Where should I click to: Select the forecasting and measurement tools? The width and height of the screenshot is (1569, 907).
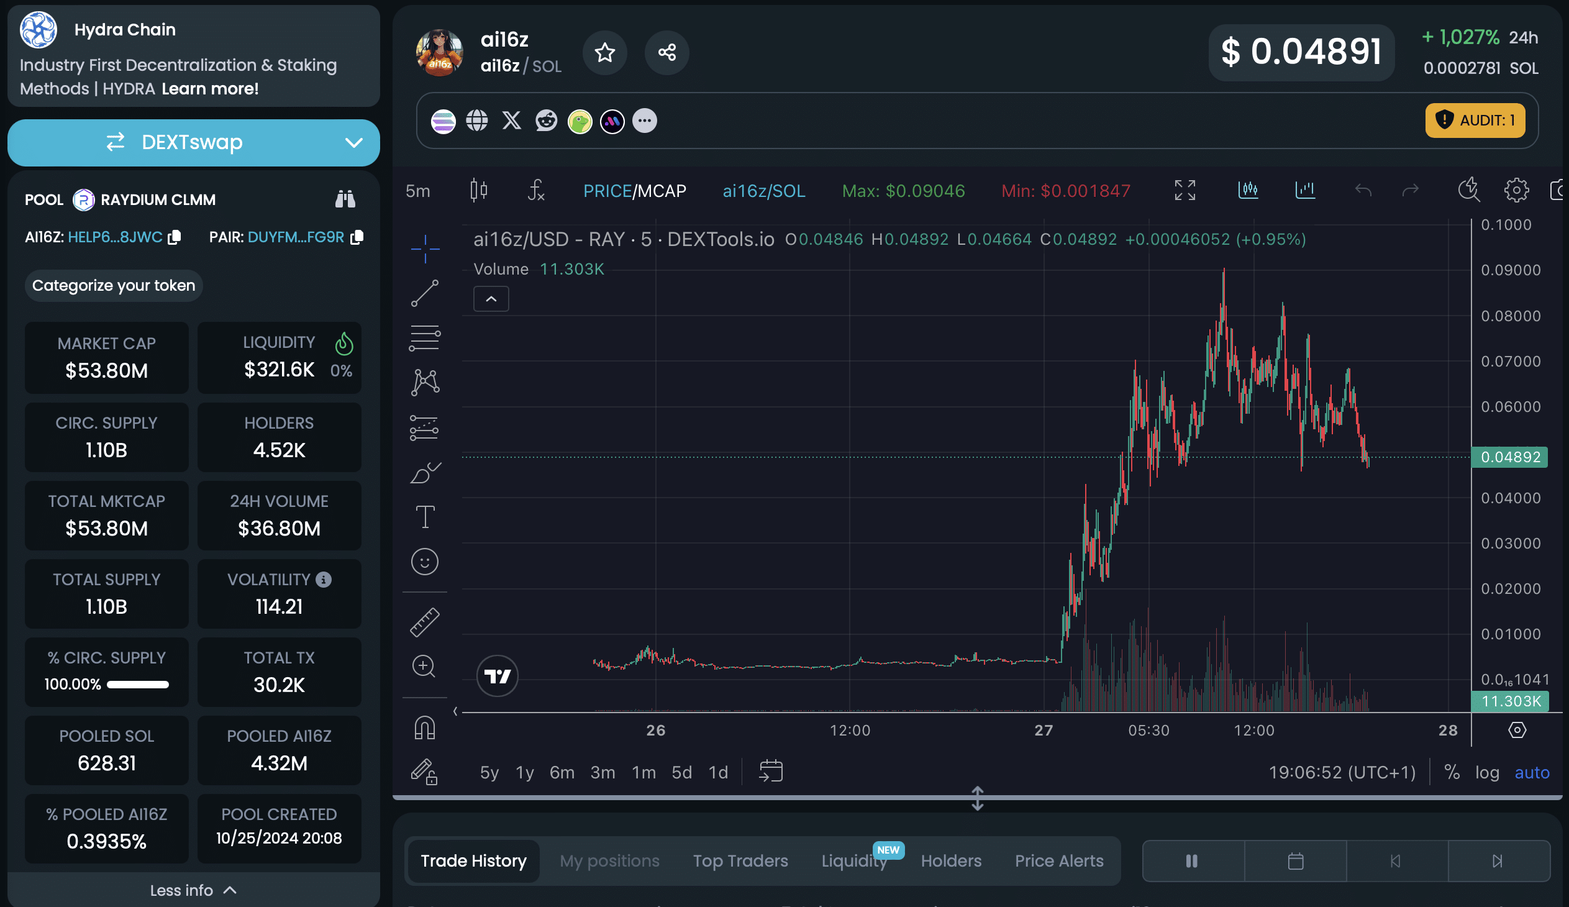(425, 427)
